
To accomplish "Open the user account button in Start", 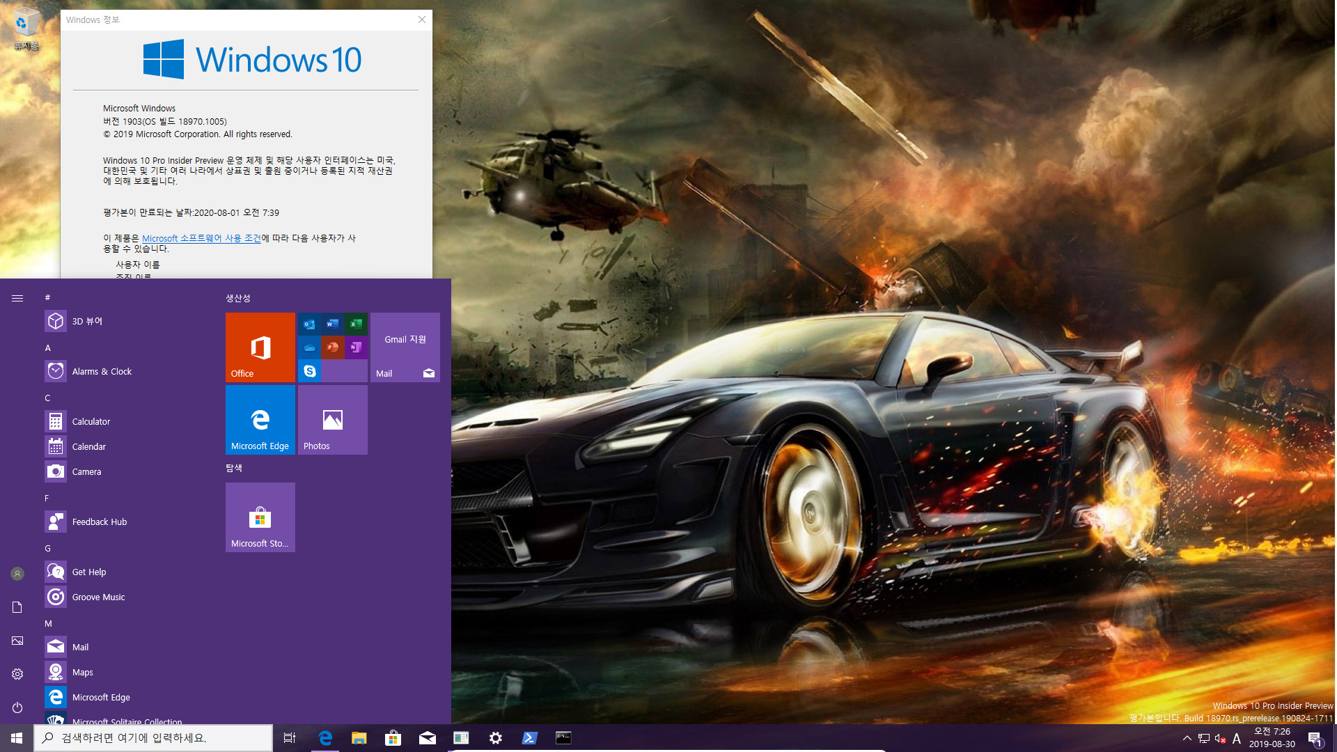I will point(17,574).
